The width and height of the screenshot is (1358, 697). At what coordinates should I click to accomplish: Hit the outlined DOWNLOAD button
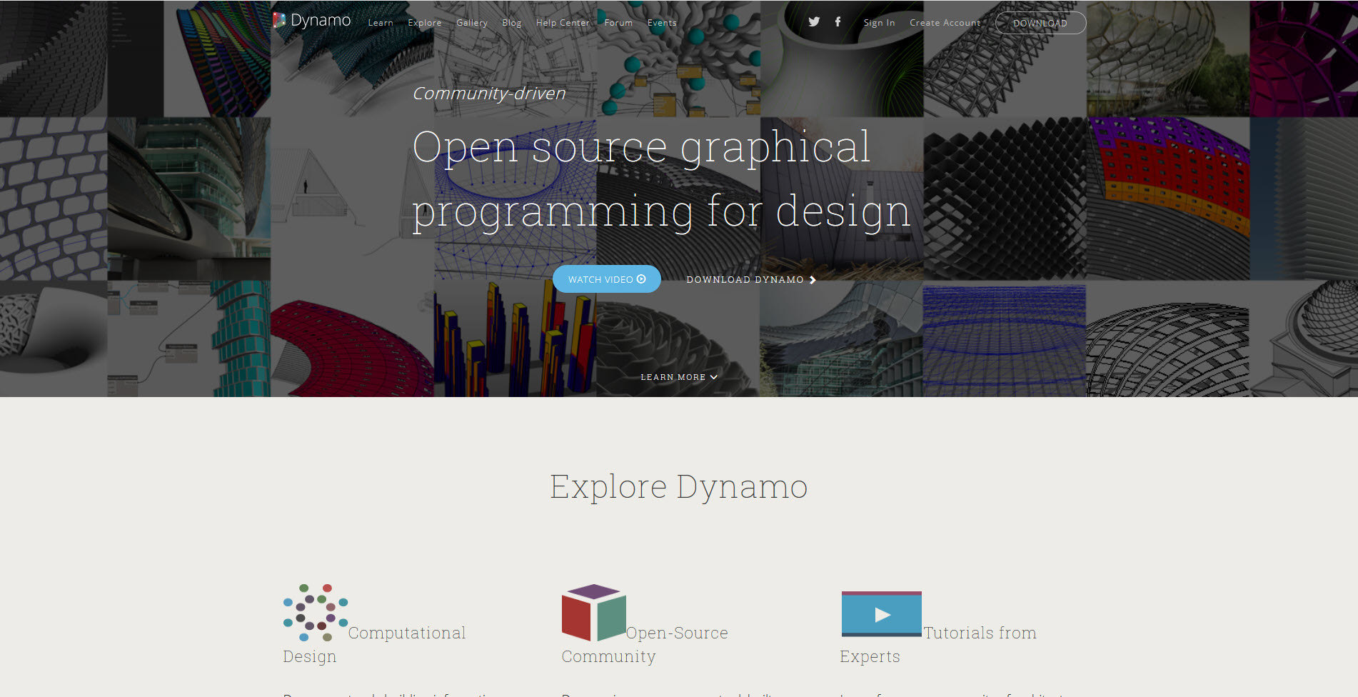pos(1040,23)
